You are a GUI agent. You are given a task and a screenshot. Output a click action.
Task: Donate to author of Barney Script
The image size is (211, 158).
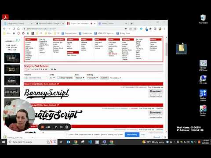tap(156, 96)
